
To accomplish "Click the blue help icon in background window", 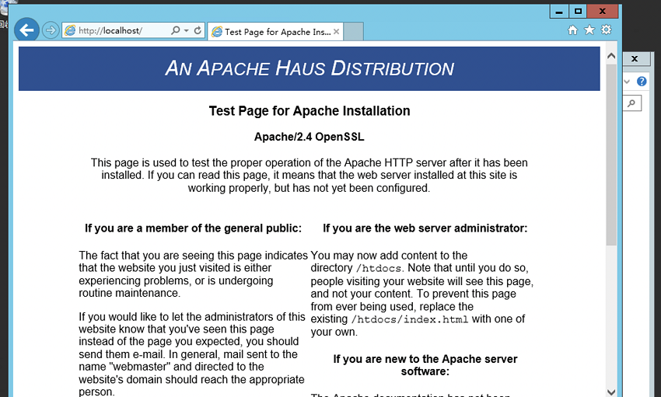I will (x=642, y=82).
